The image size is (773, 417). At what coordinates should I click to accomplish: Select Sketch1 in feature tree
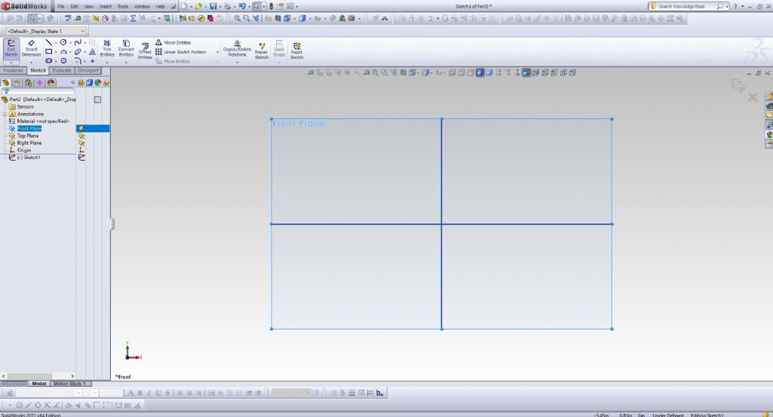pyautogui.click(x=29, y=158)
